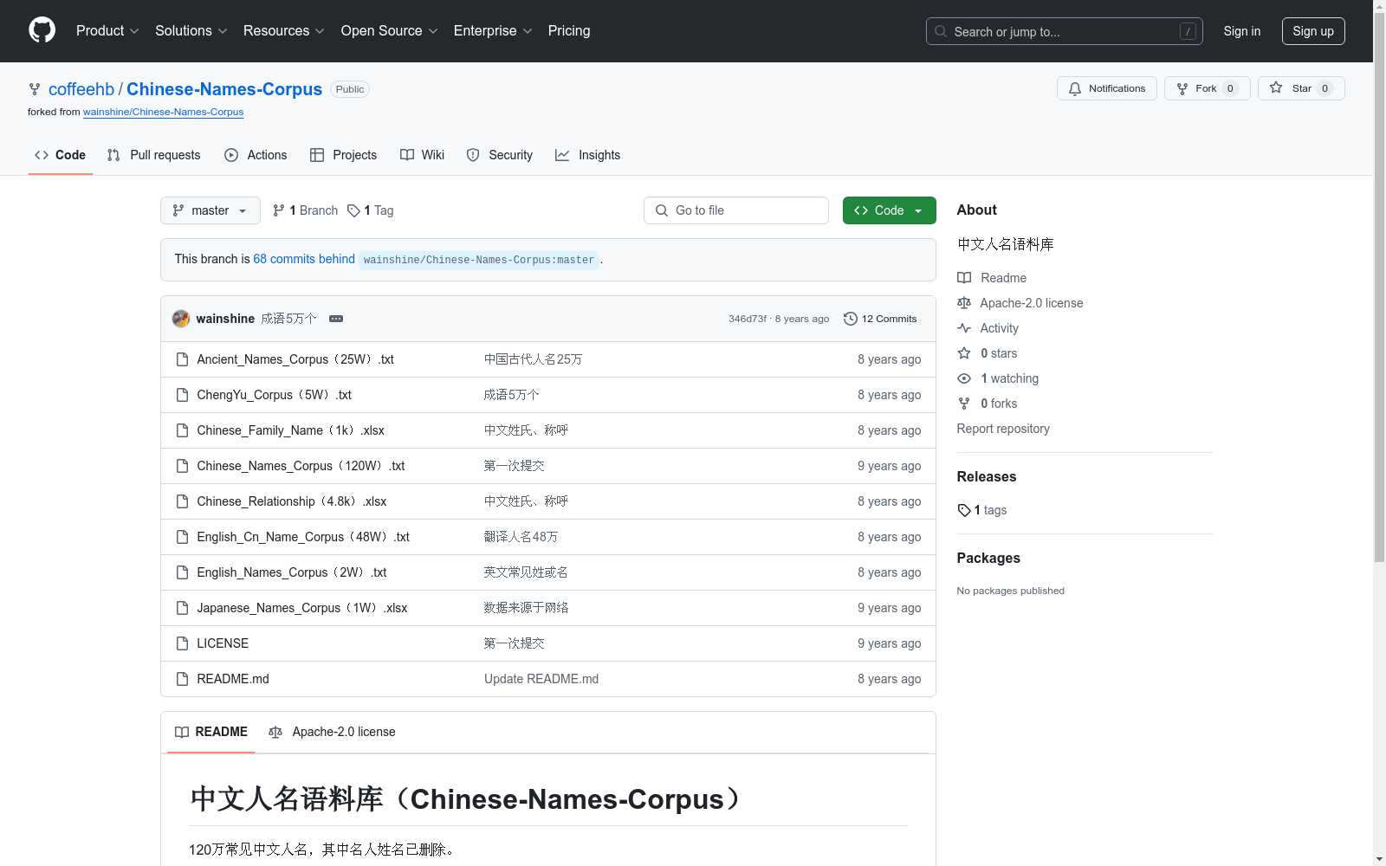Click Report repository

pyautogui.click(x=1003, y=429)
